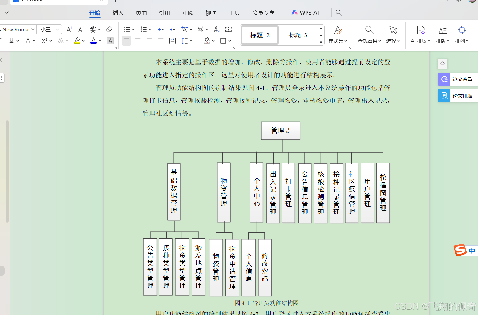This screenshot has height=315, width=478.
Task: Switch to the 视图 tab
Action: pyautogui.click(x=211, y=13)
